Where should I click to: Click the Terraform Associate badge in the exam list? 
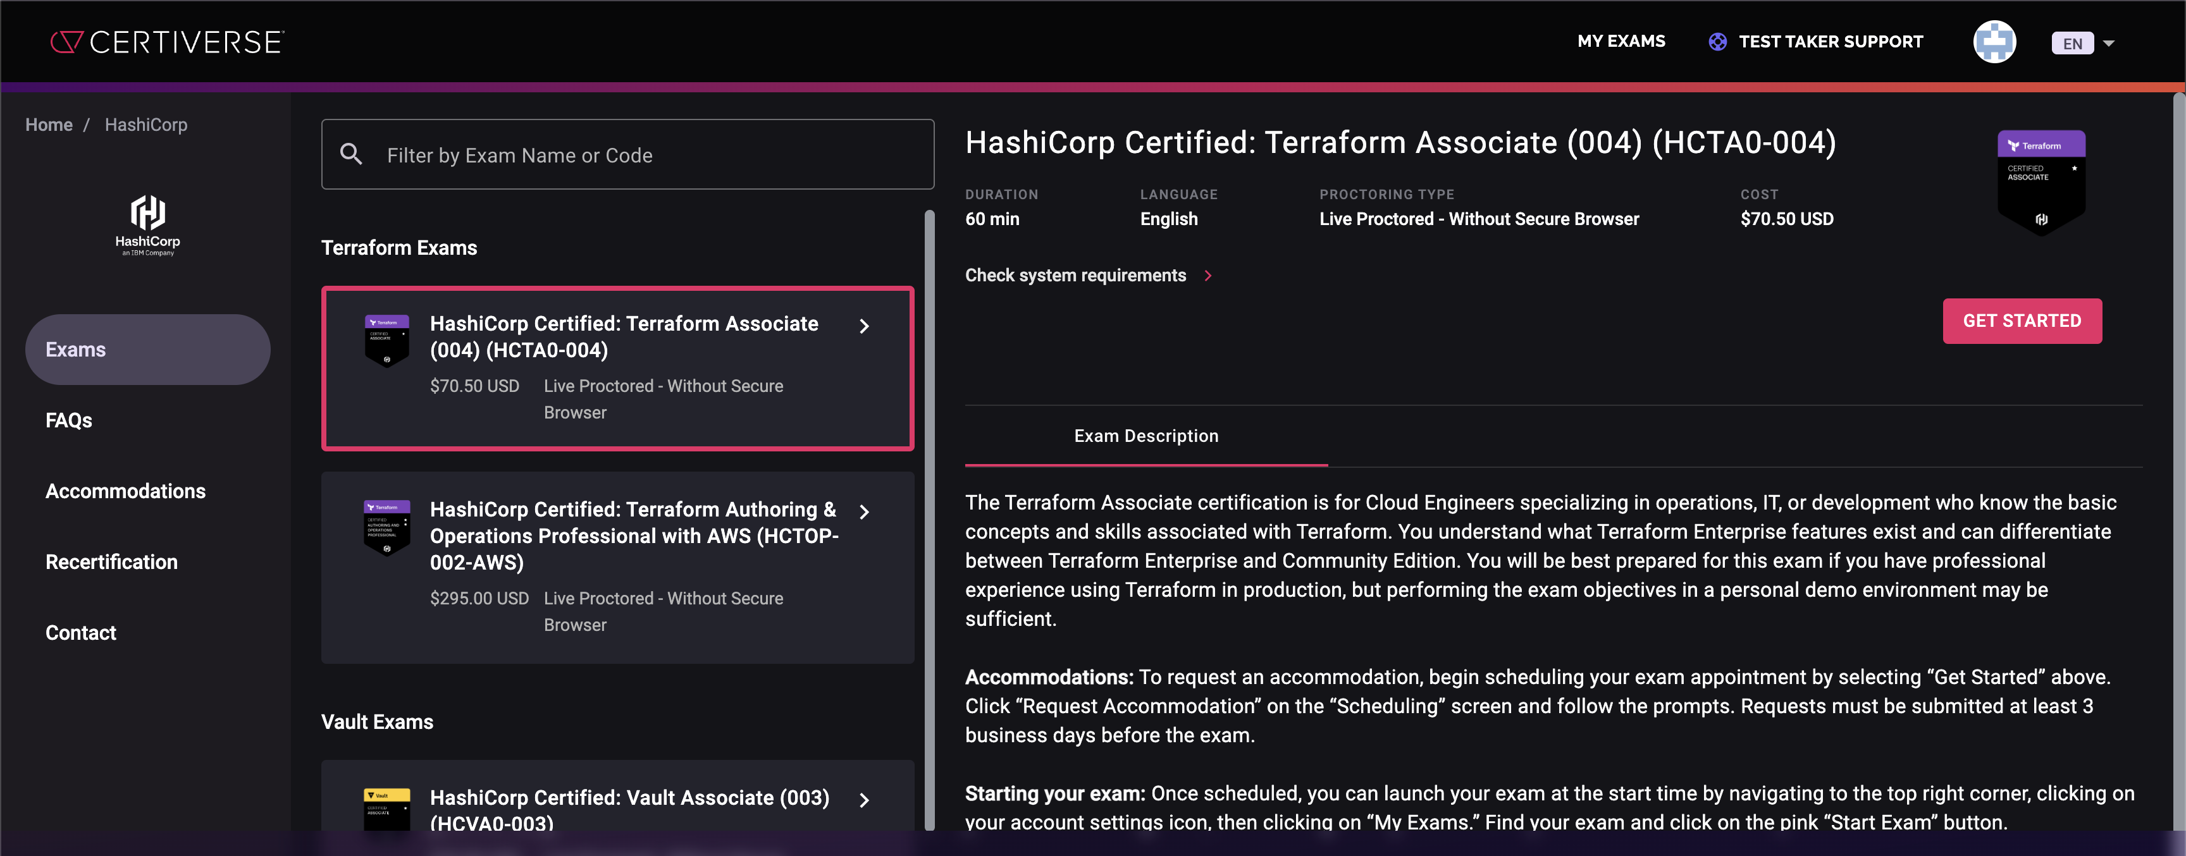click(386, 340)
